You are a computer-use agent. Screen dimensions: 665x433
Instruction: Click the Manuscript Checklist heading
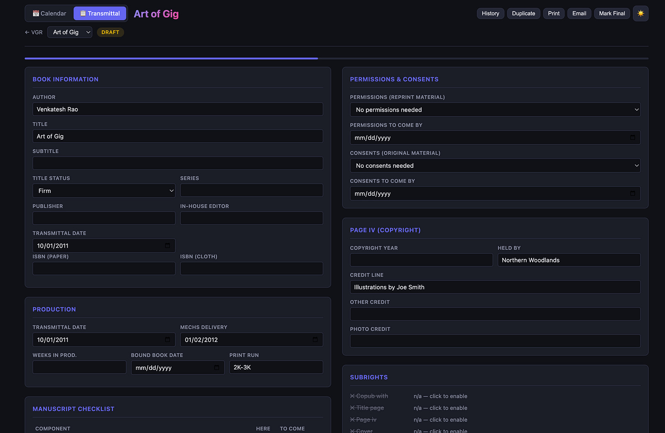pyautogui.click(x=73, y=409)
